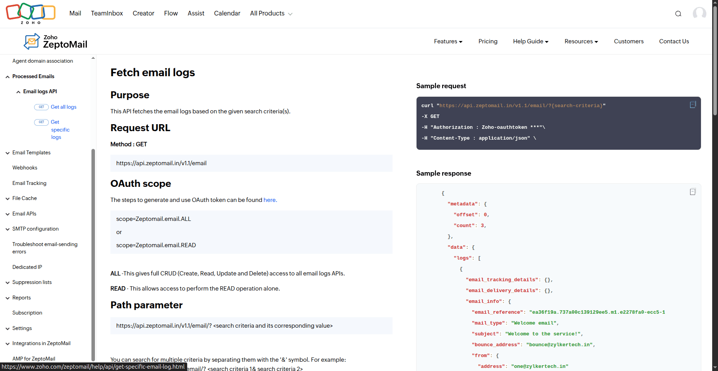Screen dimensions: 718x371
Task: Click the user profile avatar
Action: coord(699,14)
